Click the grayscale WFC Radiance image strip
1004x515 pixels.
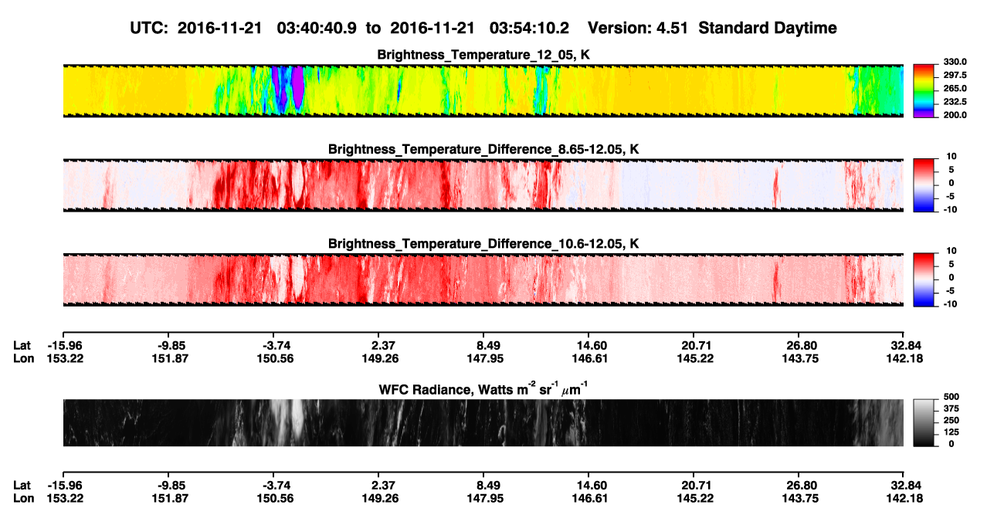coord(483,423)
